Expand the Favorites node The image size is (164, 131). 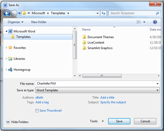(6, 48)
